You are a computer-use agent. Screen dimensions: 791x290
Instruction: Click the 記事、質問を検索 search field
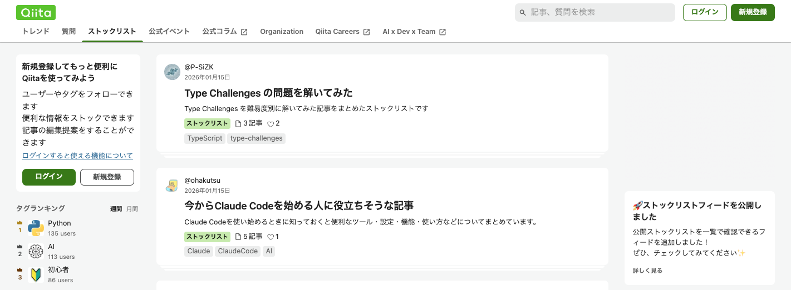click(598, 12)
